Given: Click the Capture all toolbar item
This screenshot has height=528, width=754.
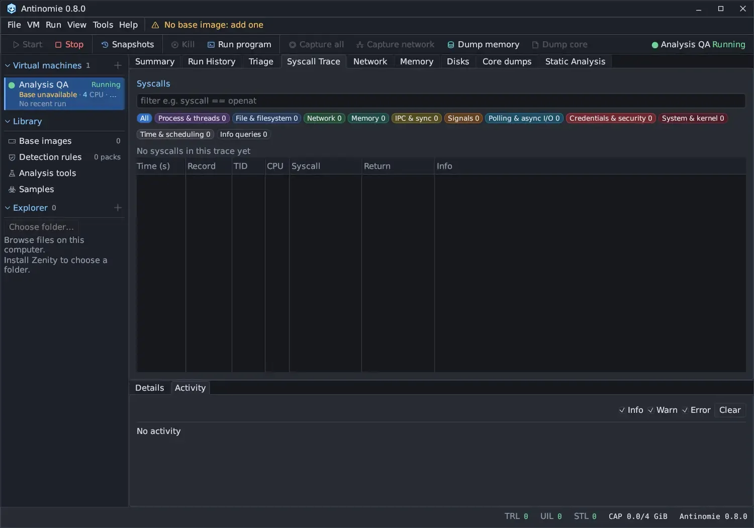Looking at the screenshot, I should pyautogui.click(x=316, y=45).
